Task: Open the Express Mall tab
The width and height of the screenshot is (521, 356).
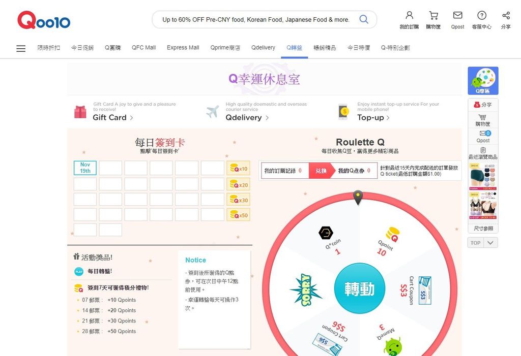Action: (x=183, y=48)
